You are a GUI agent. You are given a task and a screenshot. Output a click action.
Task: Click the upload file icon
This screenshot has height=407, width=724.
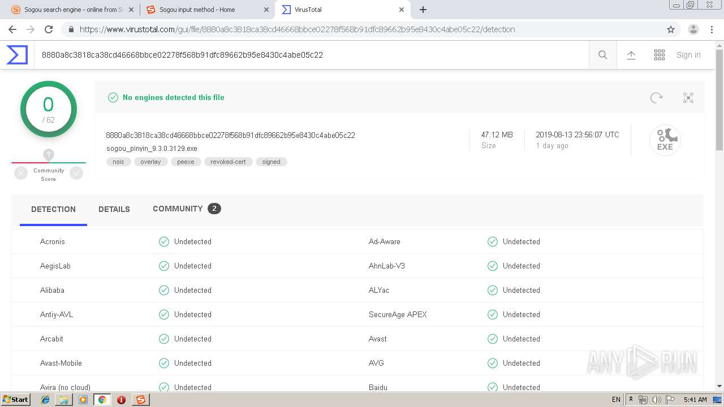[631, 55]
